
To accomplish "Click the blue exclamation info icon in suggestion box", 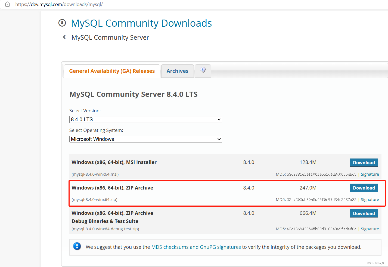I will pos(77,247).
